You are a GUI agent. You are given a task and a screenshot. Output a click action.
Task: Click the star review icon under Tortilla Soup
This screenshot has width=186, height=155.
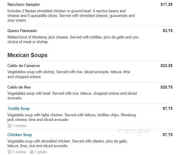click(x=10, y=126)
